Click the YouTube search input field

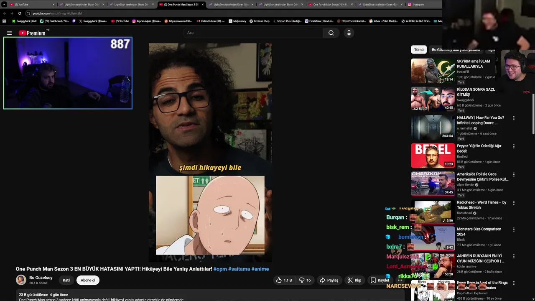pos(253,33)
